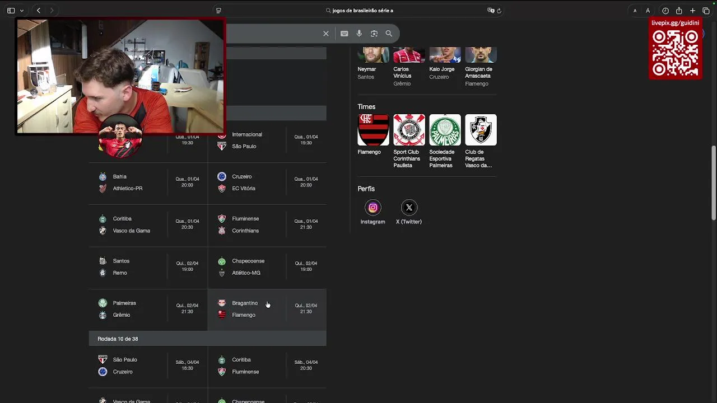Screen dimensions: 717x403
Task: Click the Bragantino club logo
Action: [222, 303]
